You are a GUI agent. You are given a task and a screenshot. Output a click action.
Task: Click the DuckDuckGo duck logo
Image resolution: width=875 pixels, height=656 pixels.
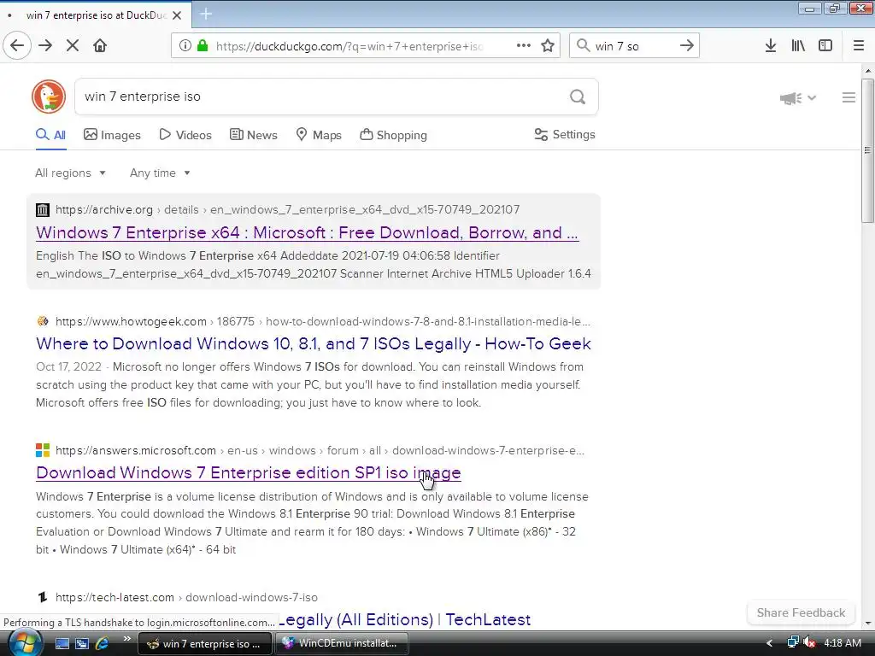click(x=49, y=97)
